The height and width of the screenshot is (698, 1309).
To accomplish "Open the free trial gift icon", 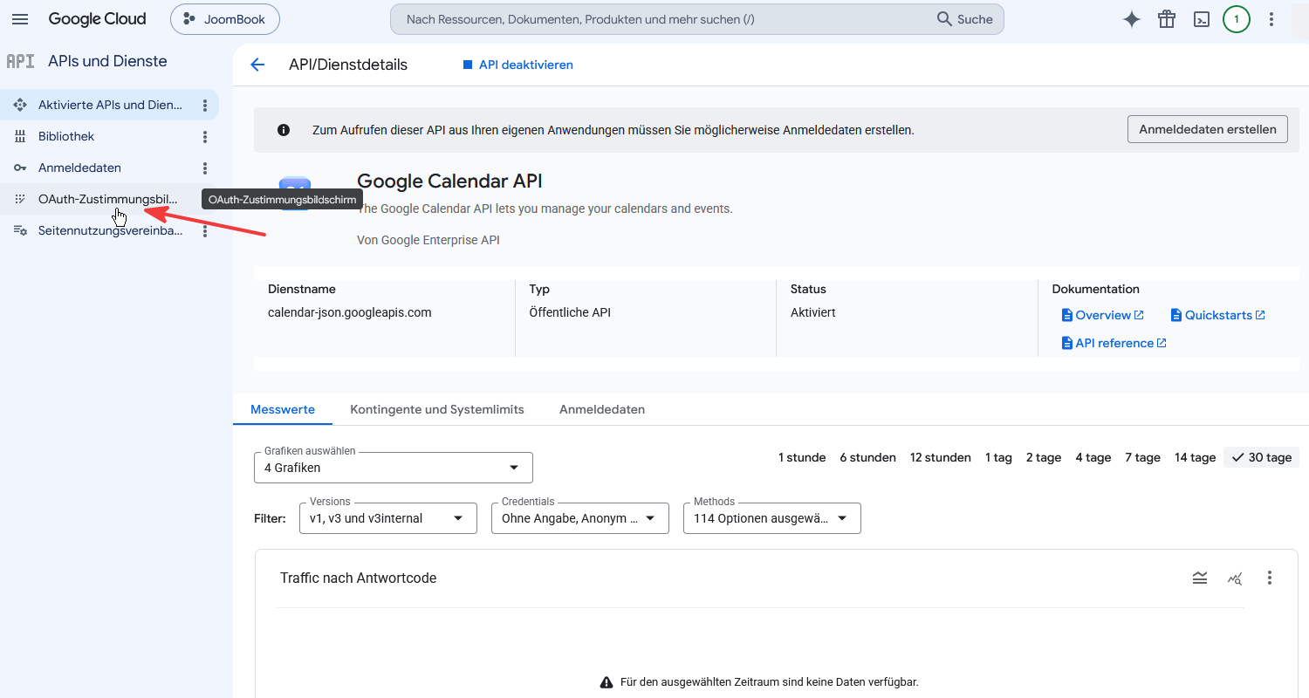I will (x=1167, y=19).
